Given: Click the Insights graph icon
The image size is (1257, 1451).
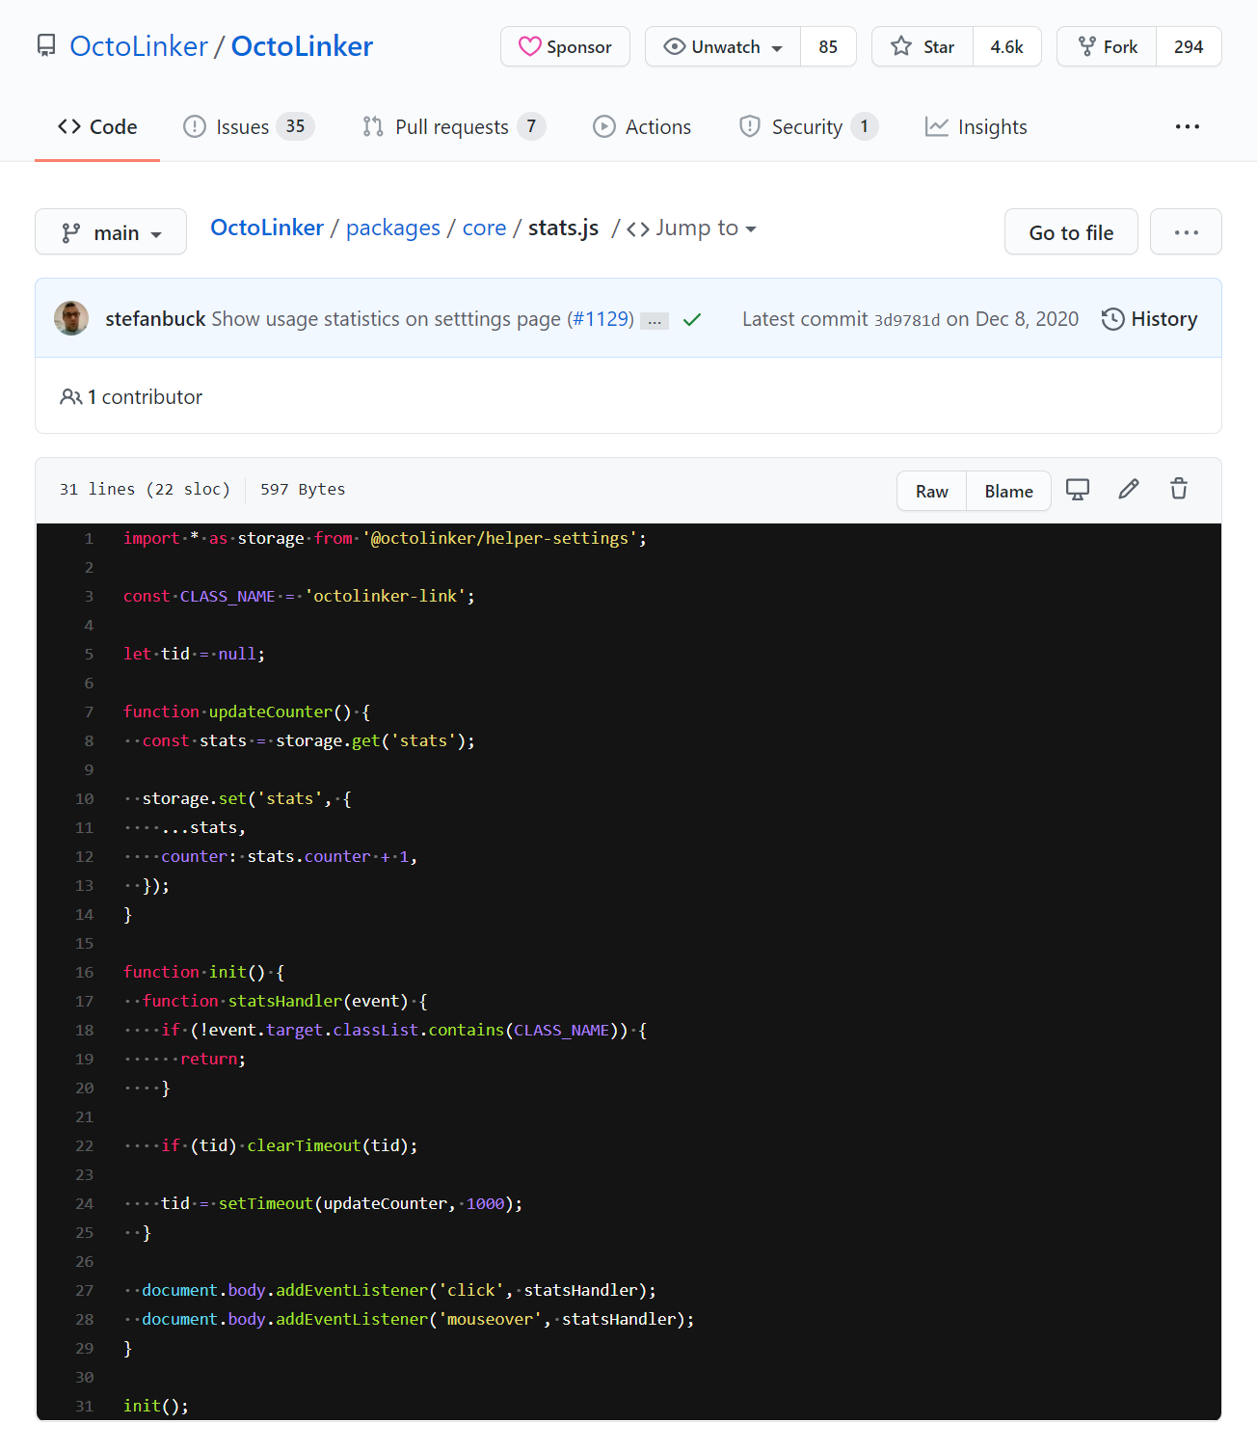Looking at the screenshot, I should click(x=937, y=126).
